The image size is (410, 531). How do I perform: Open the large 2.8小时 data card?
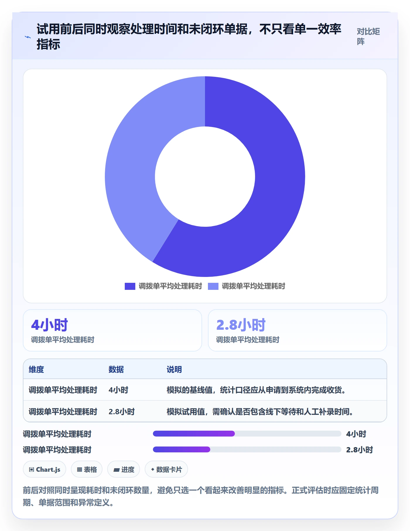(x=297, y=330)
